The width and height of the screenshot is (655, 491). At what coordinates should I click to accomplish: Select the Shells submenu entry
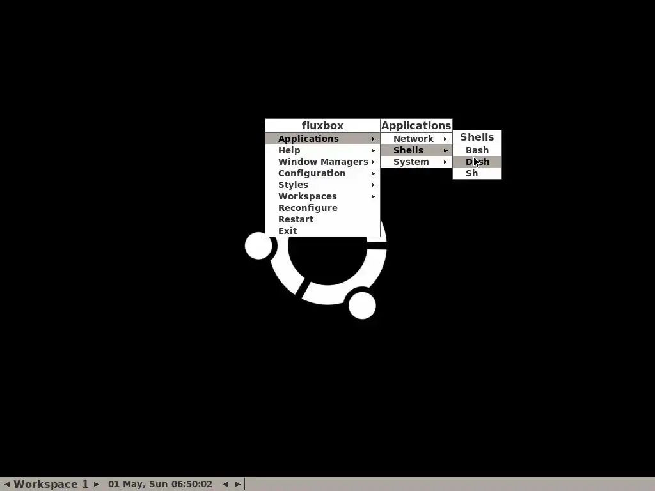click(416, 150)
